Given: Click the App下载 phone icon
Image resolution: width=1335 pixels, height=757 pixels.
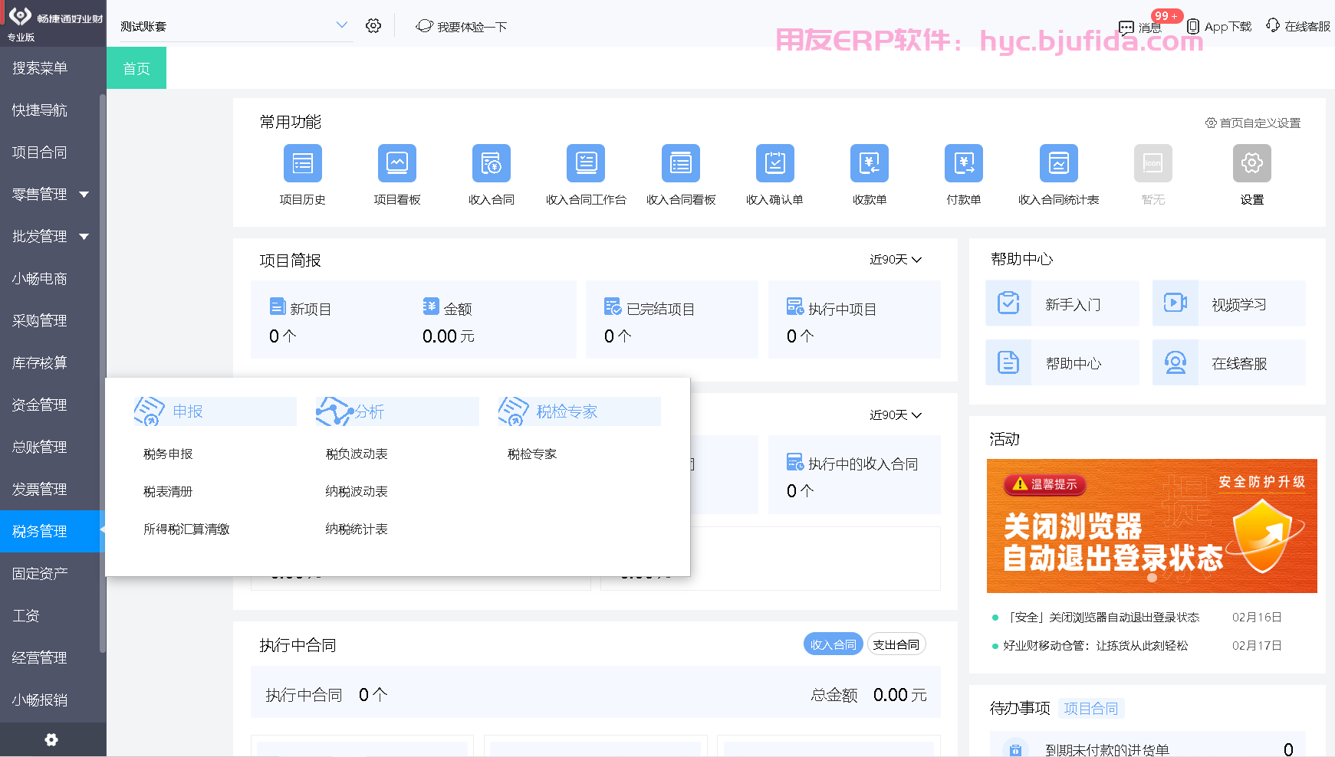Looking at the screenshot, I should (x=1193, y=26).
